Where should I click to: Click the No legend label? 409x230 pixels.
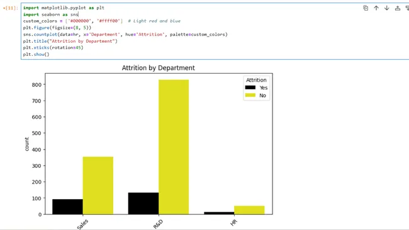pos(262,96)
